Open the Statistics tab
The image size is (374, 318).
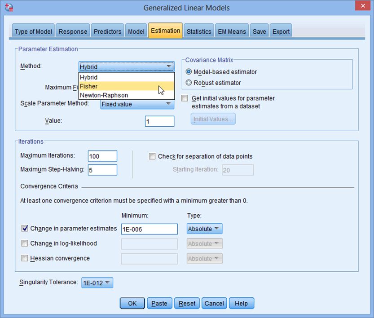coord(199,31)
